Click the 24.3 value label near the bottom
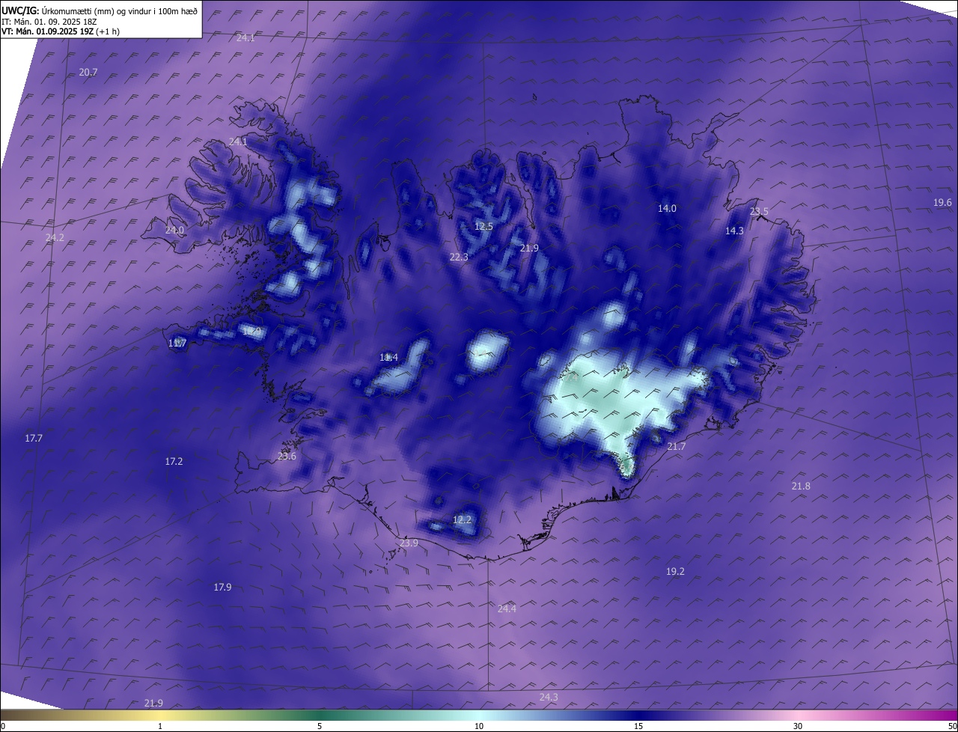Viewport: 958px width, 732px height. [x=549, y=697]
